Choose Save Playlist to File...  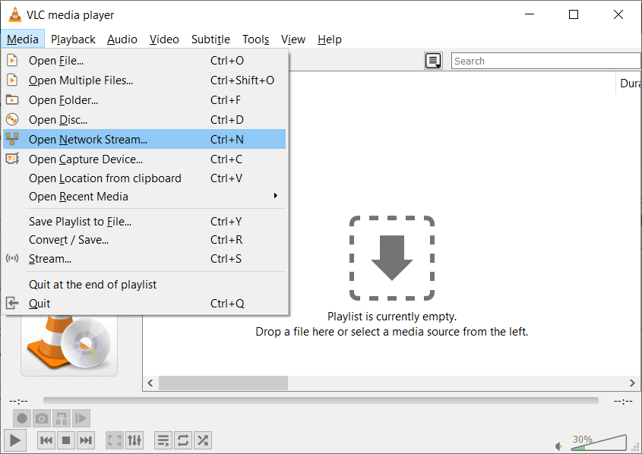(144, 221)
